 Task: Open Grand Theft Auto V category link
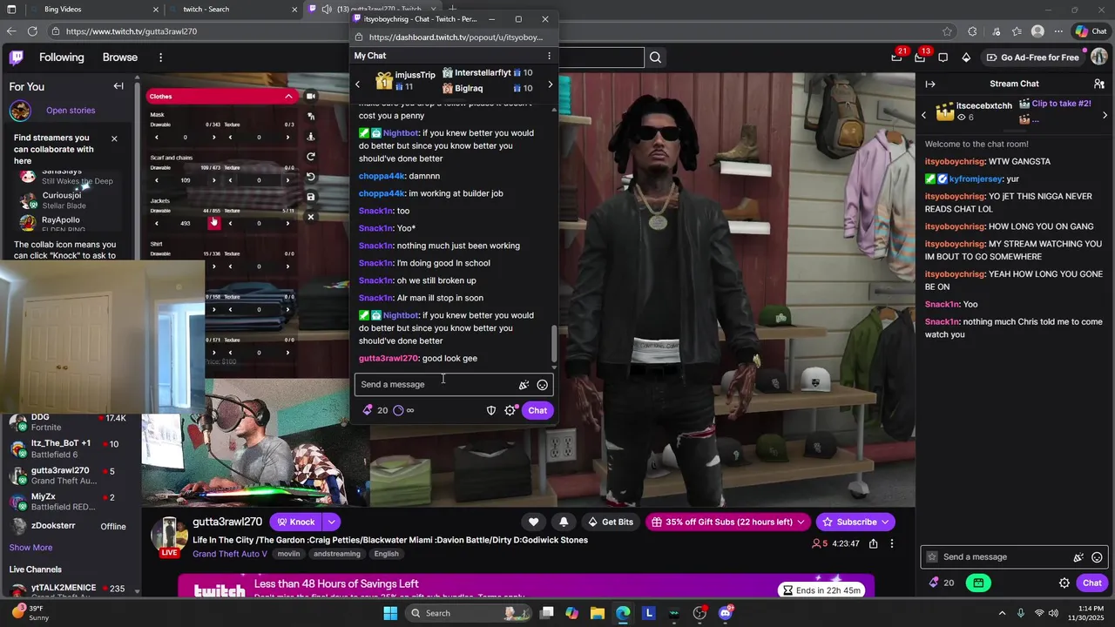click(x=230, y=554)
